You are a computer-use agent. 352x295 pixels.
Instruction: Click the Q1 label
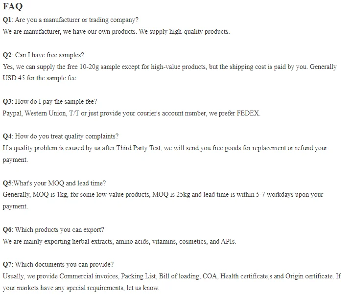click(7, 20)
